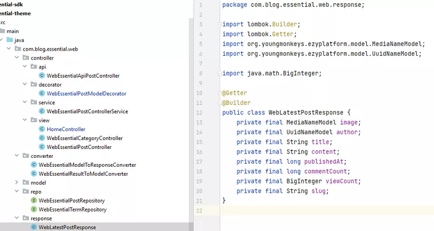Click the class icon beside WebEssentialModelToResponseConverter
434x231 pixels.
coord(34,165)
